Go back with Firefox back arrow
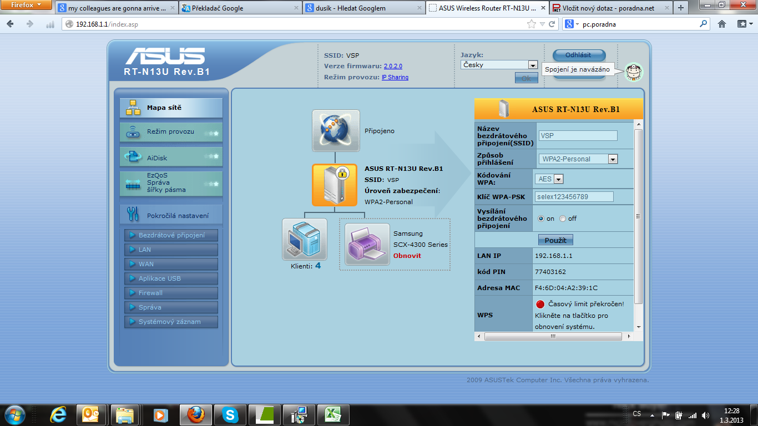Image resolution: width=758 pixels, height=426 pixels. click(11, 24)
